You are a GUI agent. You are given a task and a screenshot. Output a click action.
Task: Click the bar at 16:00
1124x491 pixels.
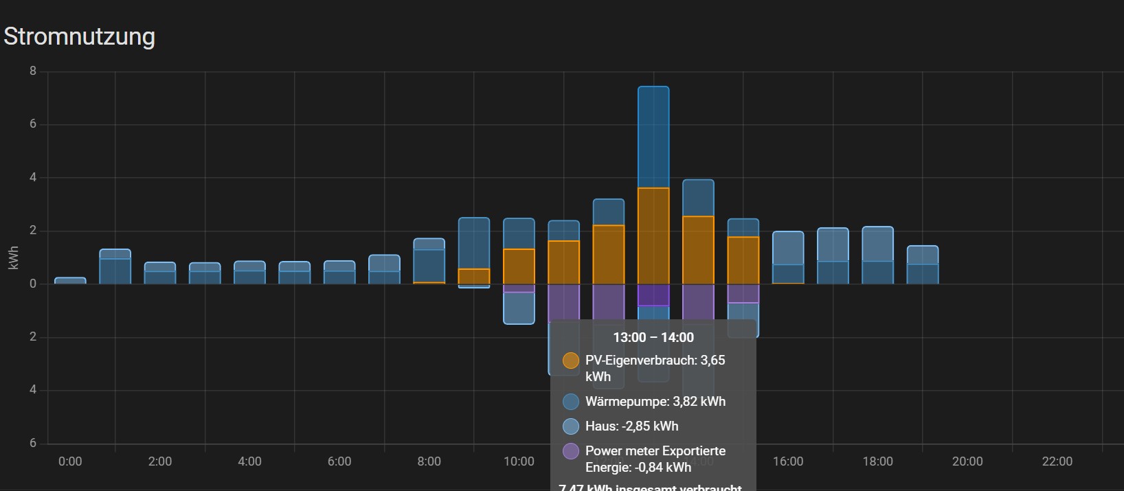pyautogui.click(x=788, y=258)
